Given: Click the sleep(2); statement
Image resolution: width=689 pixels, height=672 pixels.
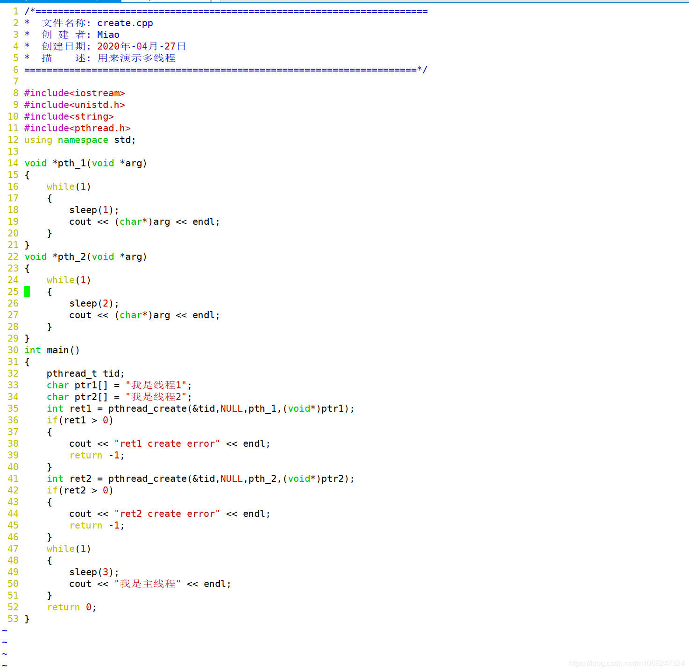Looking at the screenshot, I should click(94, 303).
